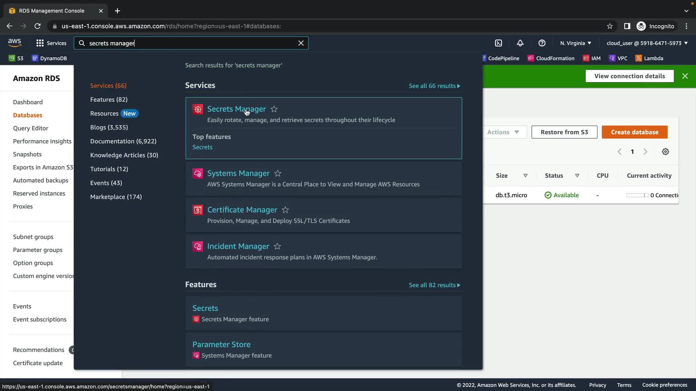Click the help question mark icon
Image resolution: width=696 pixels, height=391 pixels.
[x=542, y=43]
